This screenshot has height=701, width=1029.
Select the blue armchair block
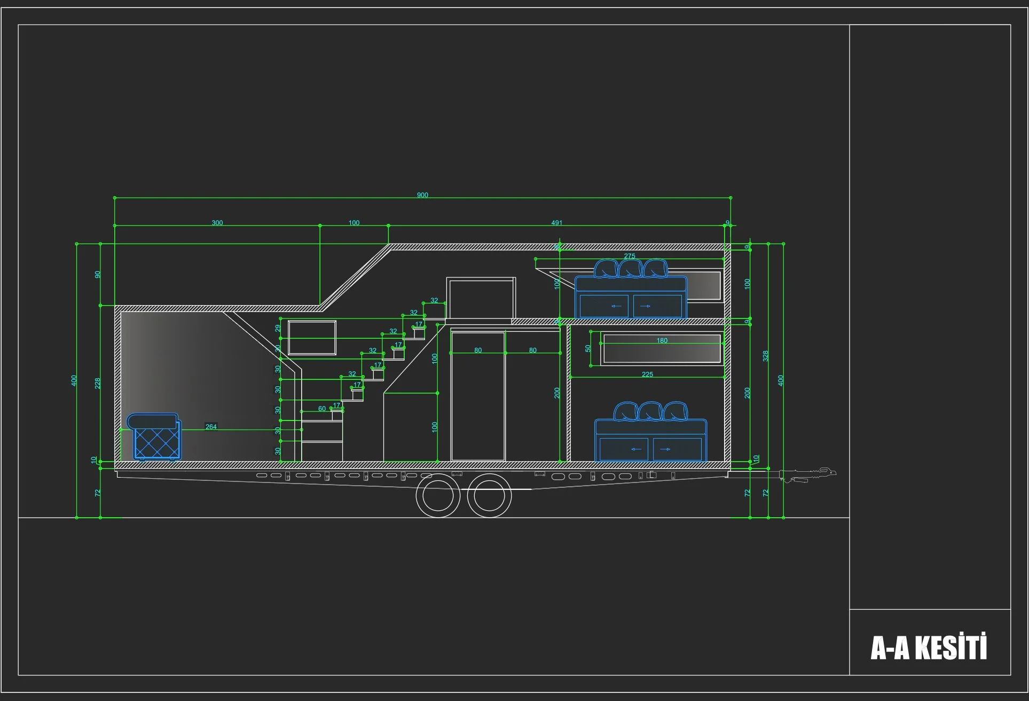(x=154, y=437)
